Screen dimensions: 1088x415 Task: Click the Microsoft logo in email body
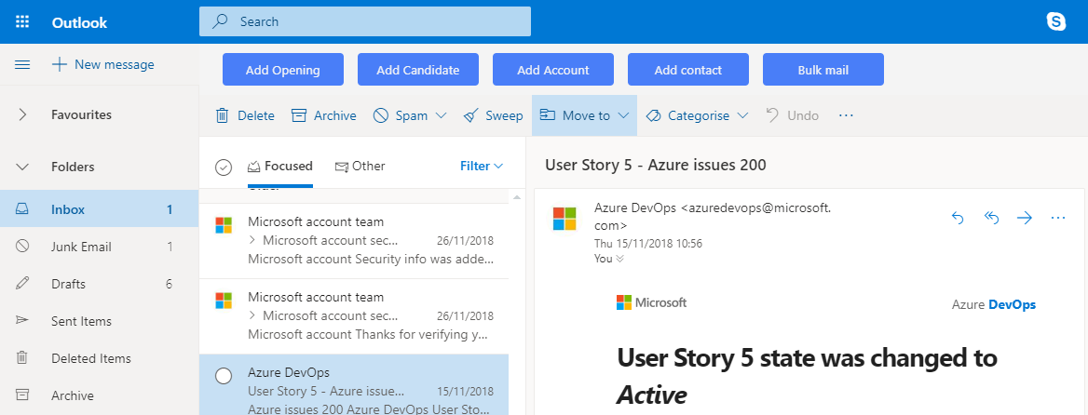[651, 302]
